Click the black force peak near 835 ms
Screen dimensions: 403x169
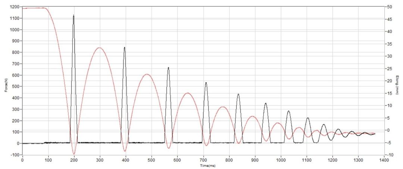coord(238,95)
